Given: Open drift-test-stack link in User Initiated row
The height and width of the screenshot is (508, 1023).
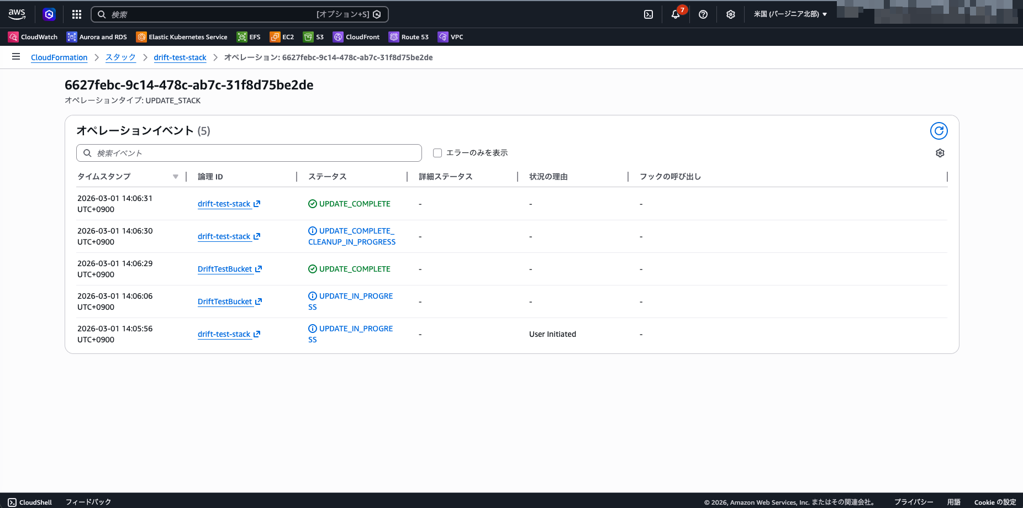Looking at the screenshot, I should (224, 334).
